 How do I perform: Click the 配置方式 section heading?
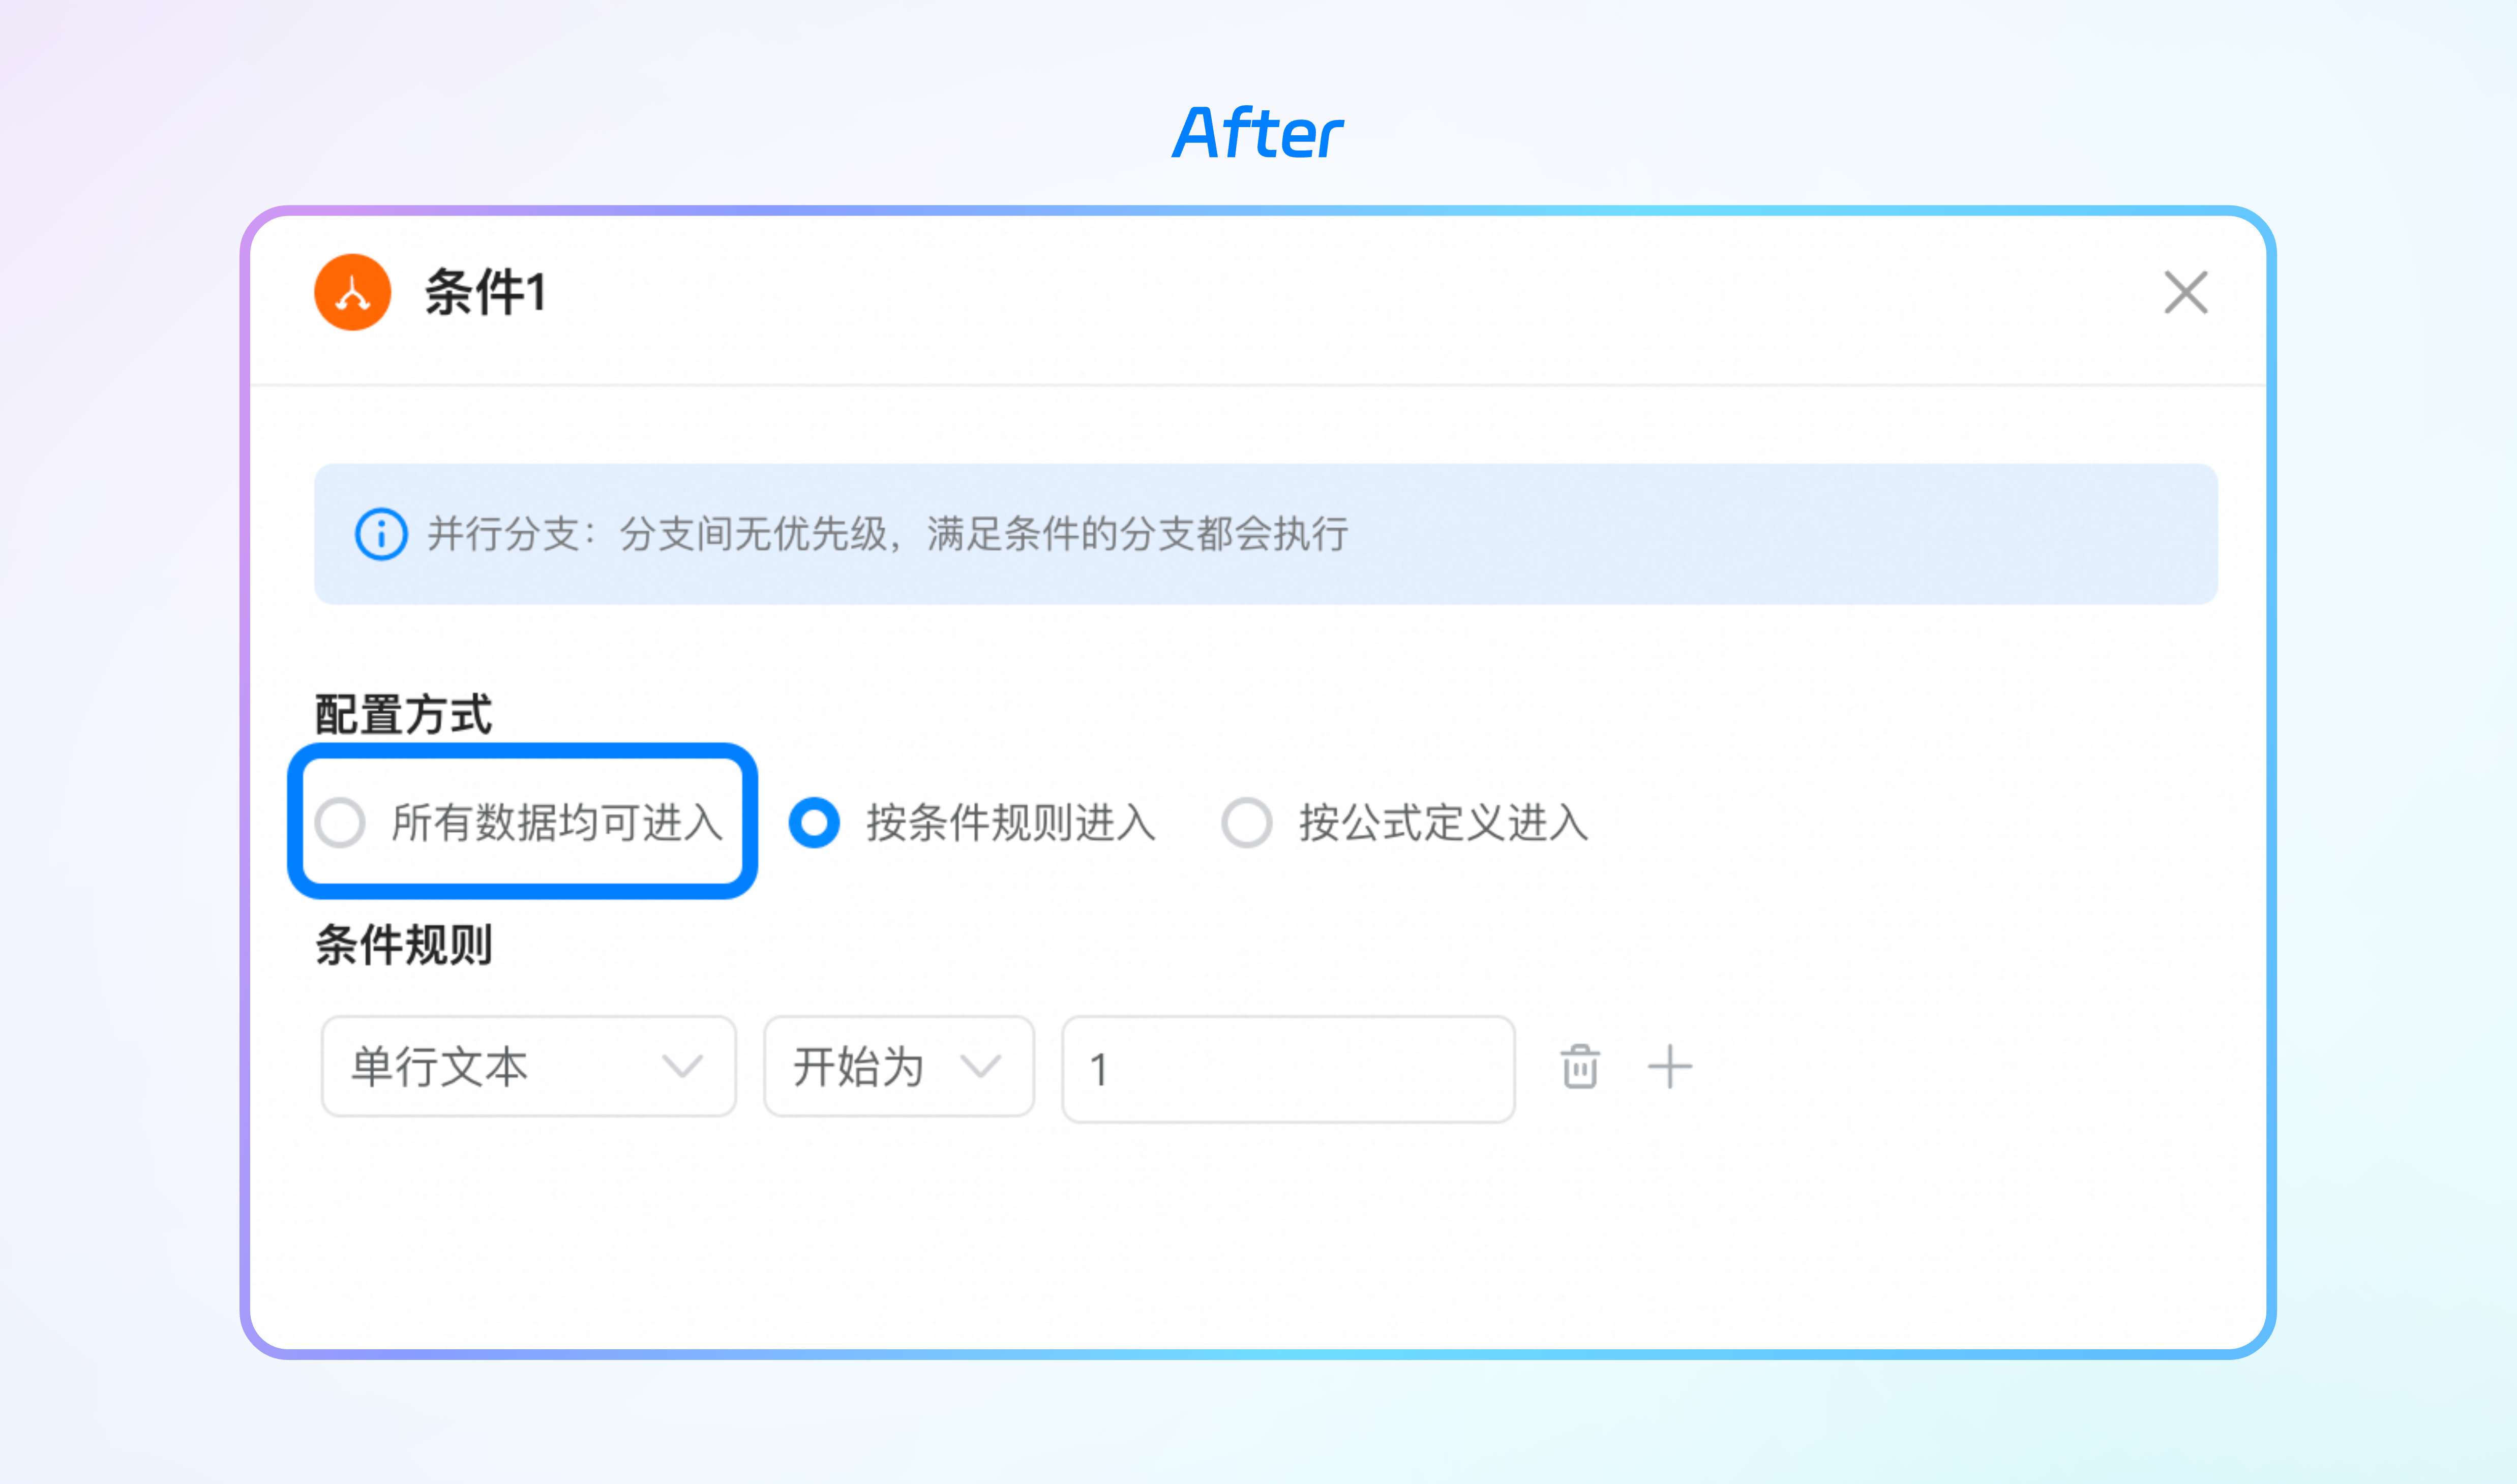point(403,715)
